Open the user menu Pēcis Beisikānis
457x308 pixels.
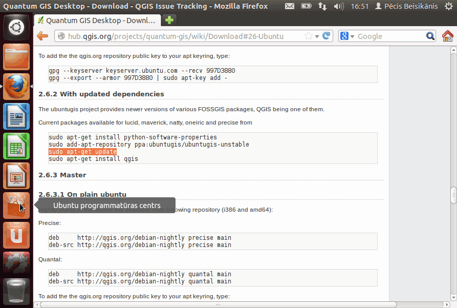(x=406, y=6)
